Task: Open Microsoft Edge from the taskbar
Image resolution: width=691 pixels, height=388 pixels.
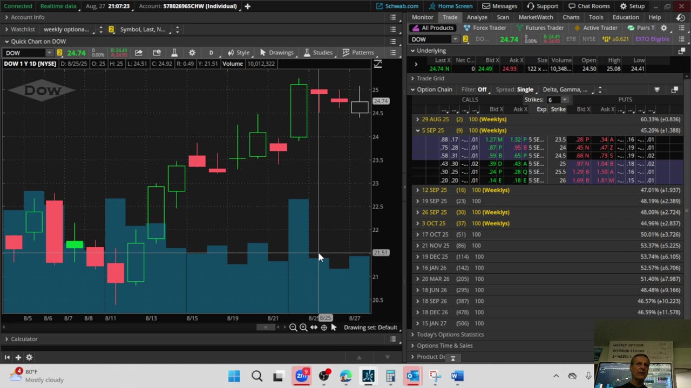Action: point(346,376)
